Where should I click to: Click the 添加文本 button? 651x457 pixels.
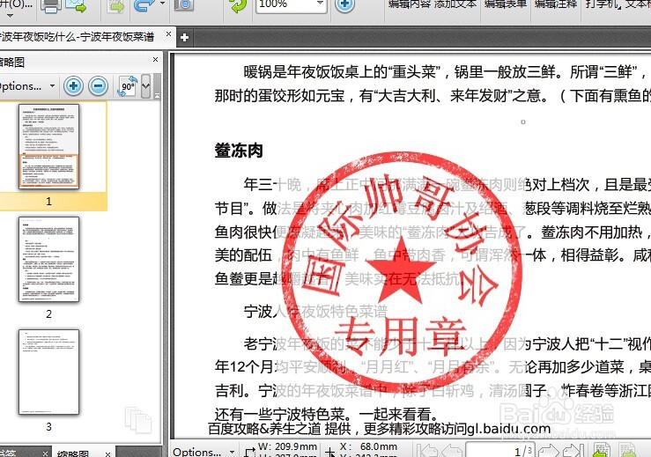pos(455,4)
